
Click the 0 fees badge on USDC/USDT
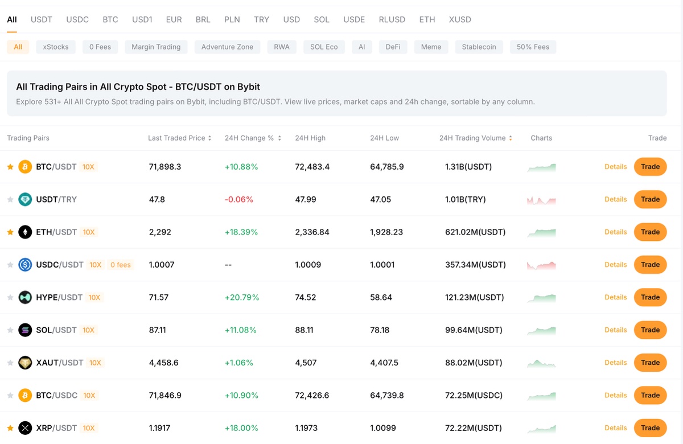pos(121,265)
